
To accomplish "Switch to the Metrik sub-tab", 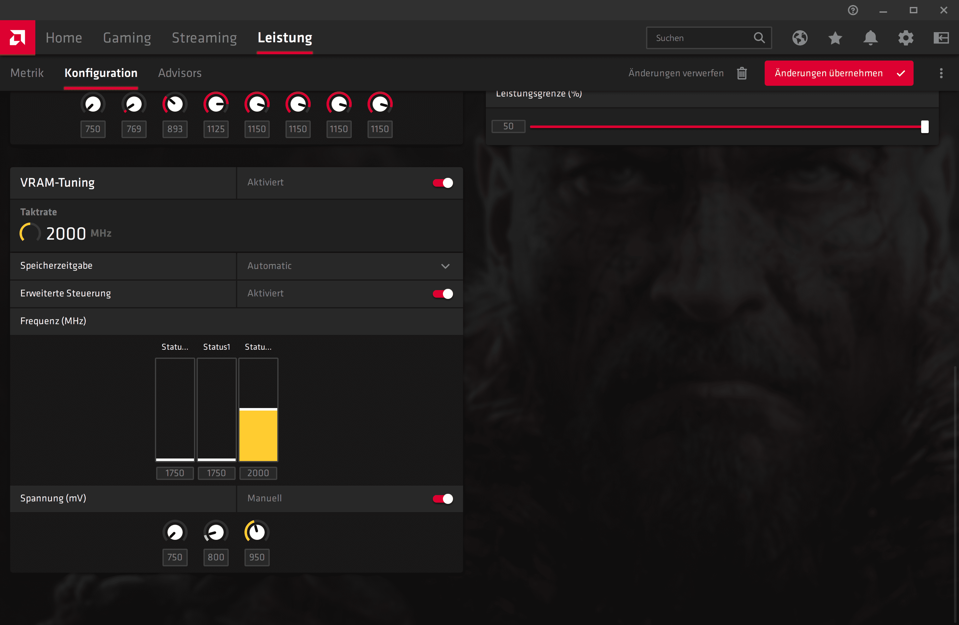I will [x=27, y=73].
